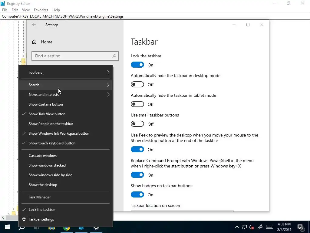Open the Windows Start menu
This screenshot has height=233, width=310.
point(7,227)
